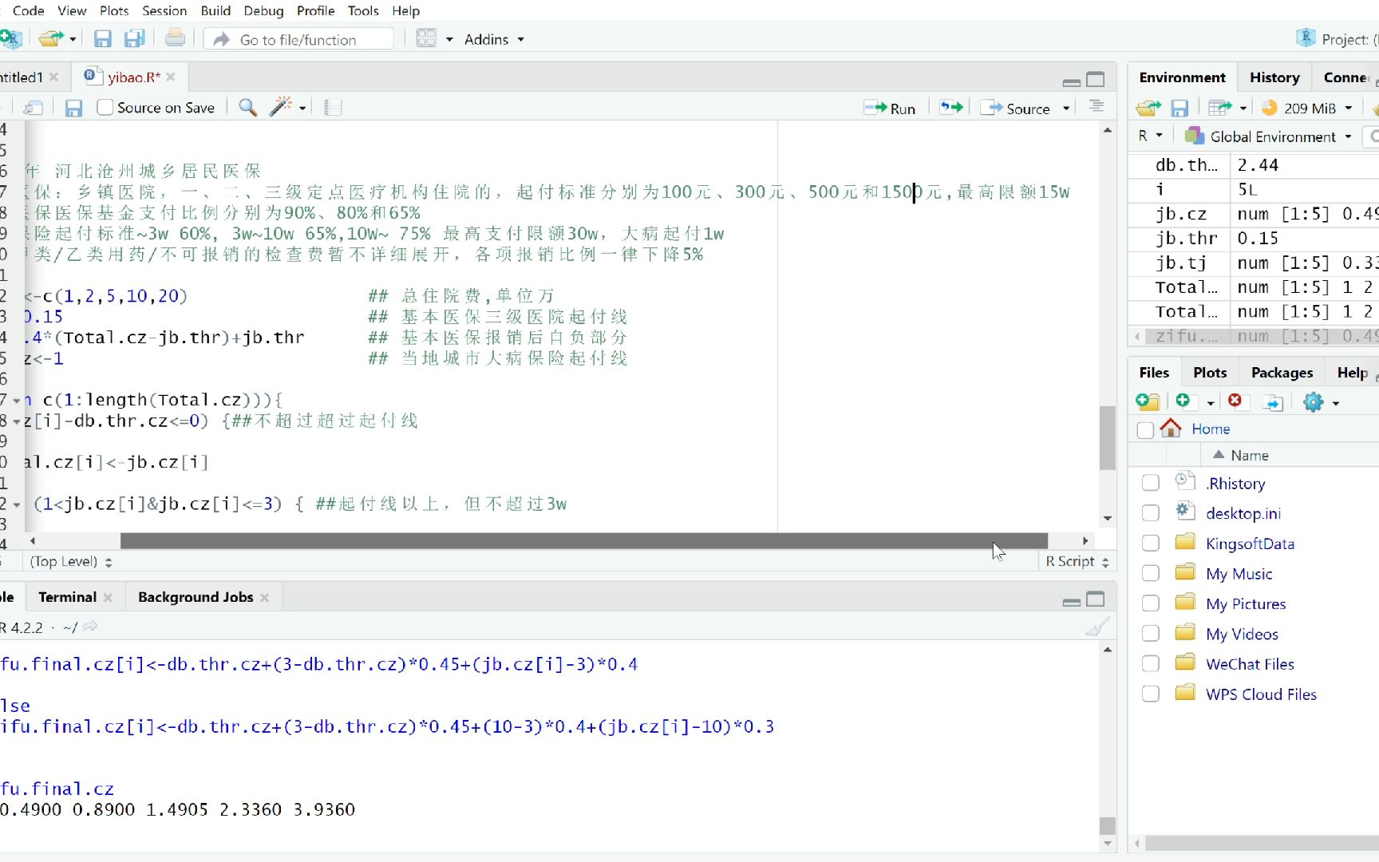1379x862 pixels.
Task: Click Show in new window icon
Action: click(x=34, y=108)
